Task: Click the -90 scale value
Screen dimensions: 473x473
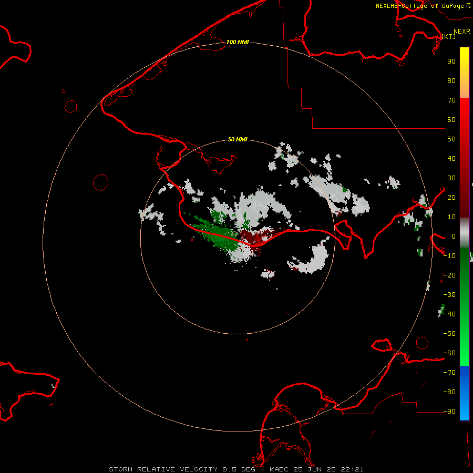Action: click(449, 412)
